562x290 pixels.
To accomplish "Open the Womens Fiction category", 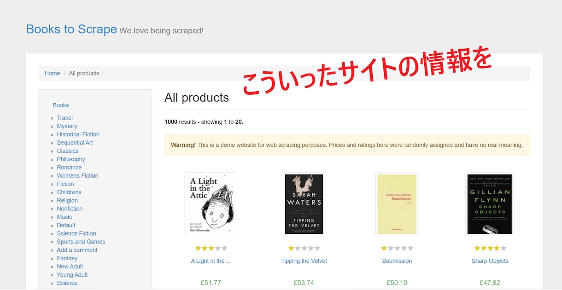I will coord(77,176).
